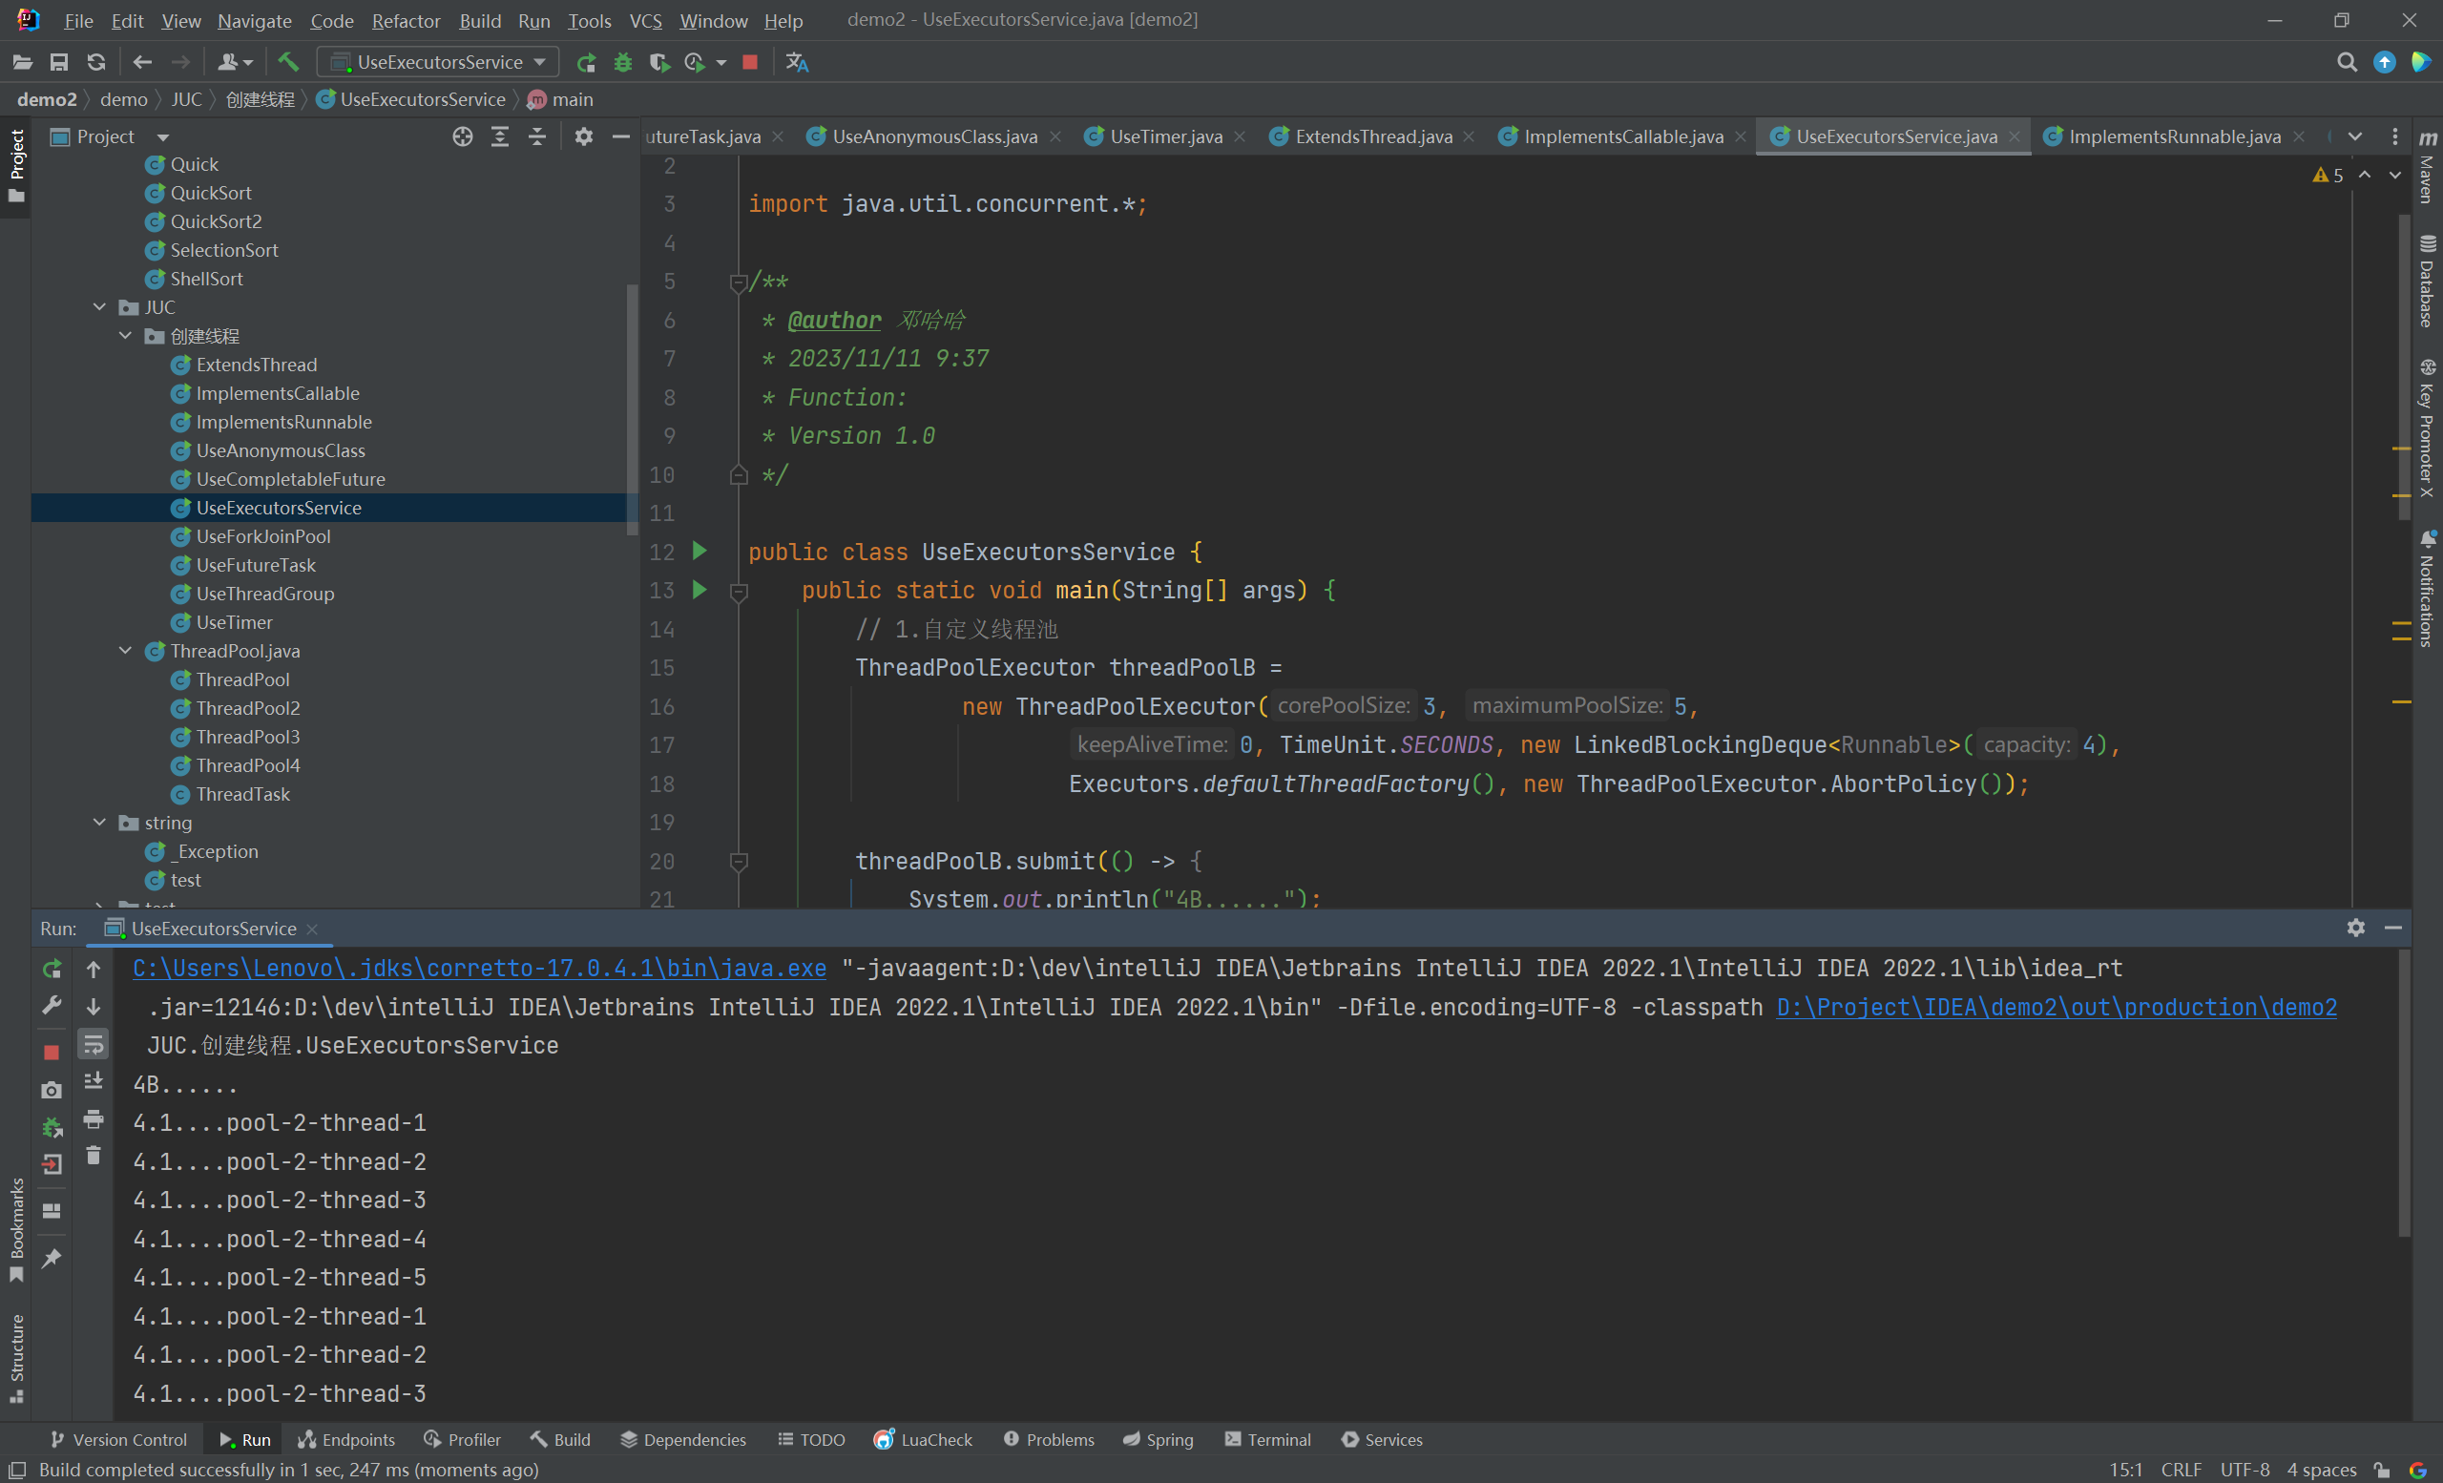Click the CRLF line separator widget
The image size is (2443, 1483).
point(2181,1469)
